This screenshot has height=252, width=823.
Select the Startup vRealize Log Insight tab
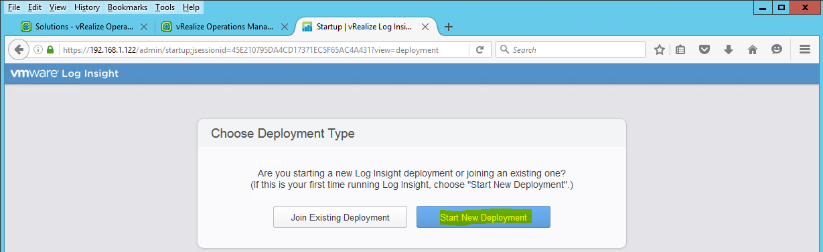(365, 27)
